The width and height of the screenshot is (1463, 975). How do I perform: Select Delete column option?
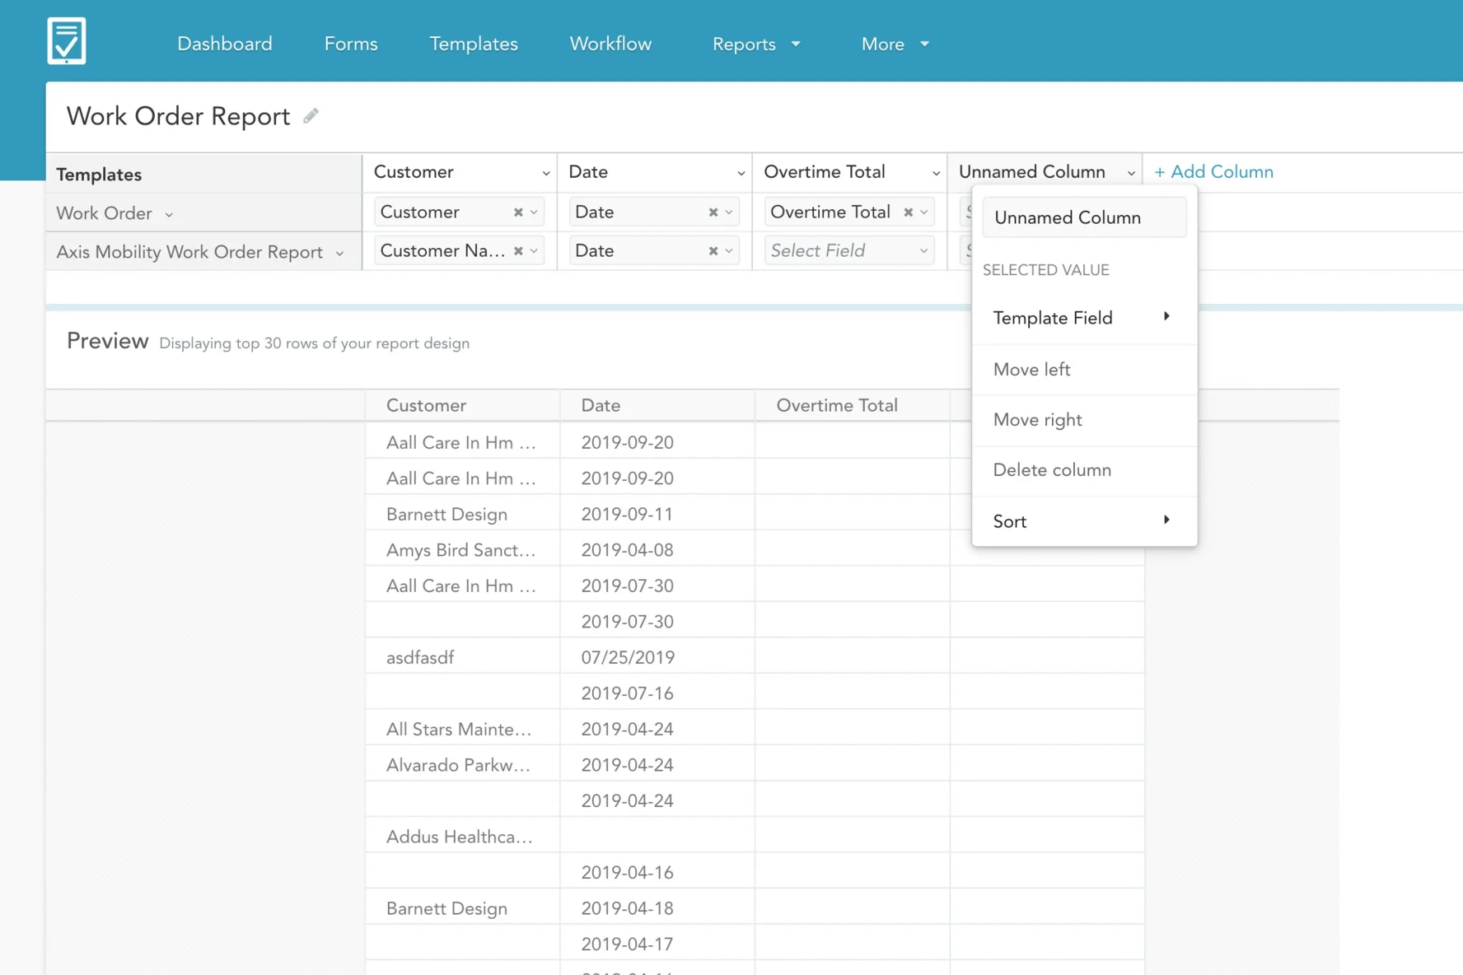click(x=1084, y=470)
